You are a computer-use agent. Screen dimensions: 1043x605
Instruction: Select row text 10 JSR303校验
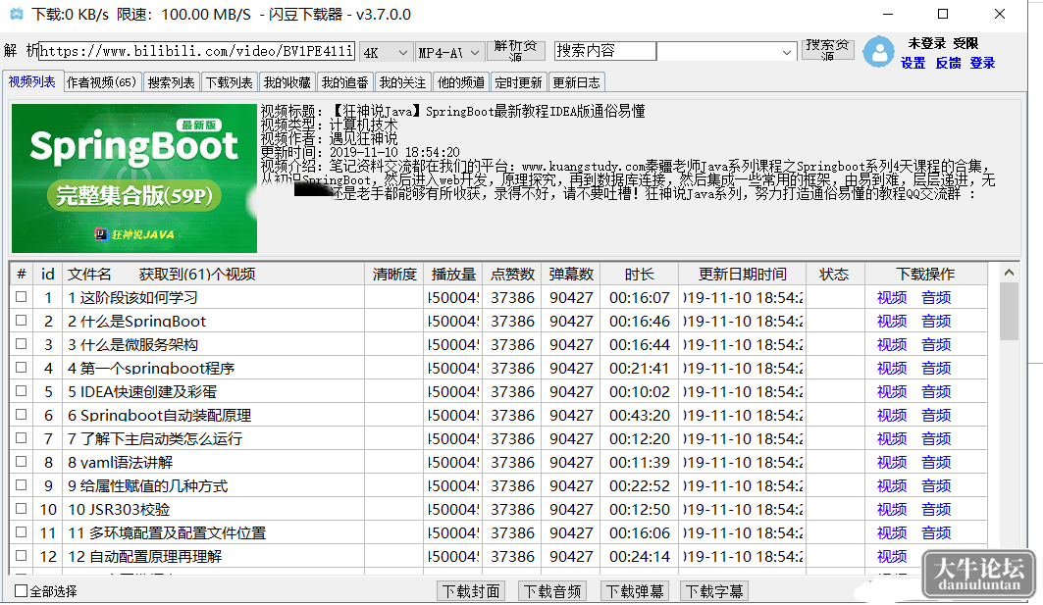tap(119, 509)
